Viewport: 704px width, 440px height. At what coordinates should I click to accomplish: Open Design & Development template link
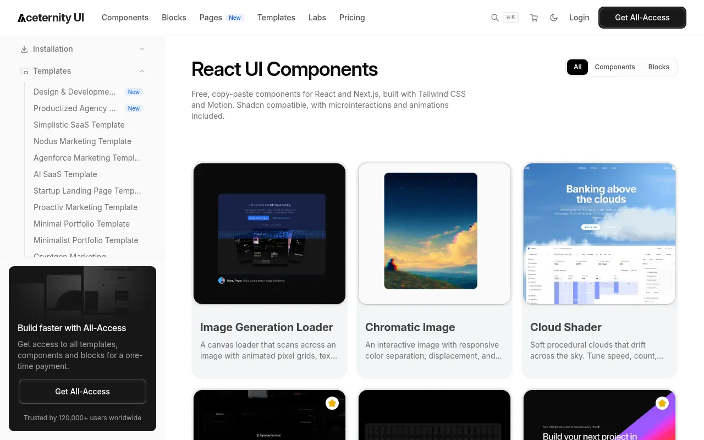click(x=75, y=92)
